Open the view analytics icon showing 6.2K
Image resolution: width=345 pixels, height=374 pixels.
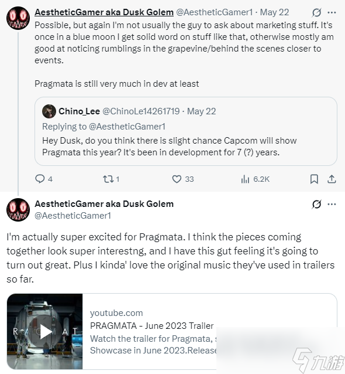(245, 179)
